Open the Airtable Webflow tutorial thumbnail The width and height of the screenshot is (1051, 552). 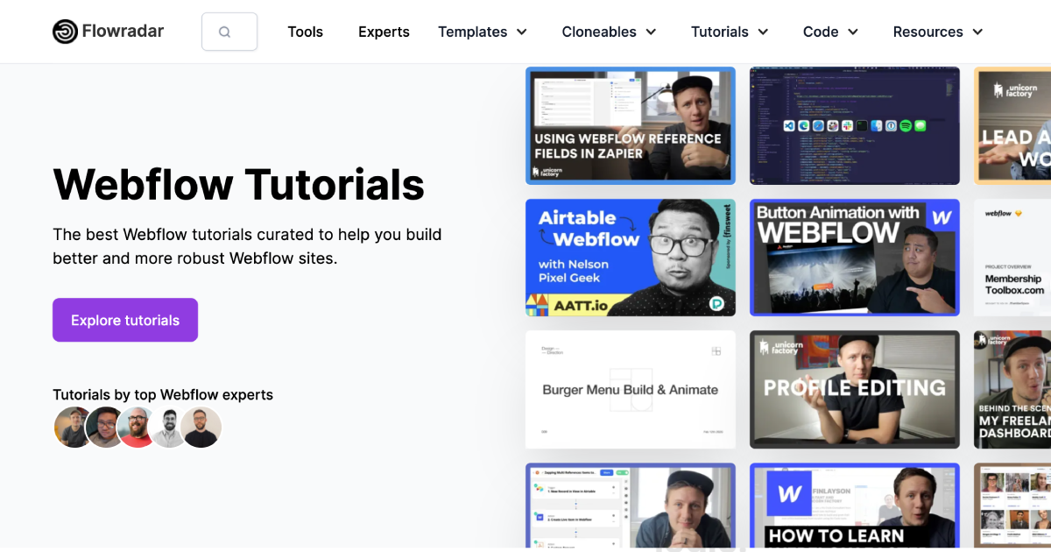(630, 258)
